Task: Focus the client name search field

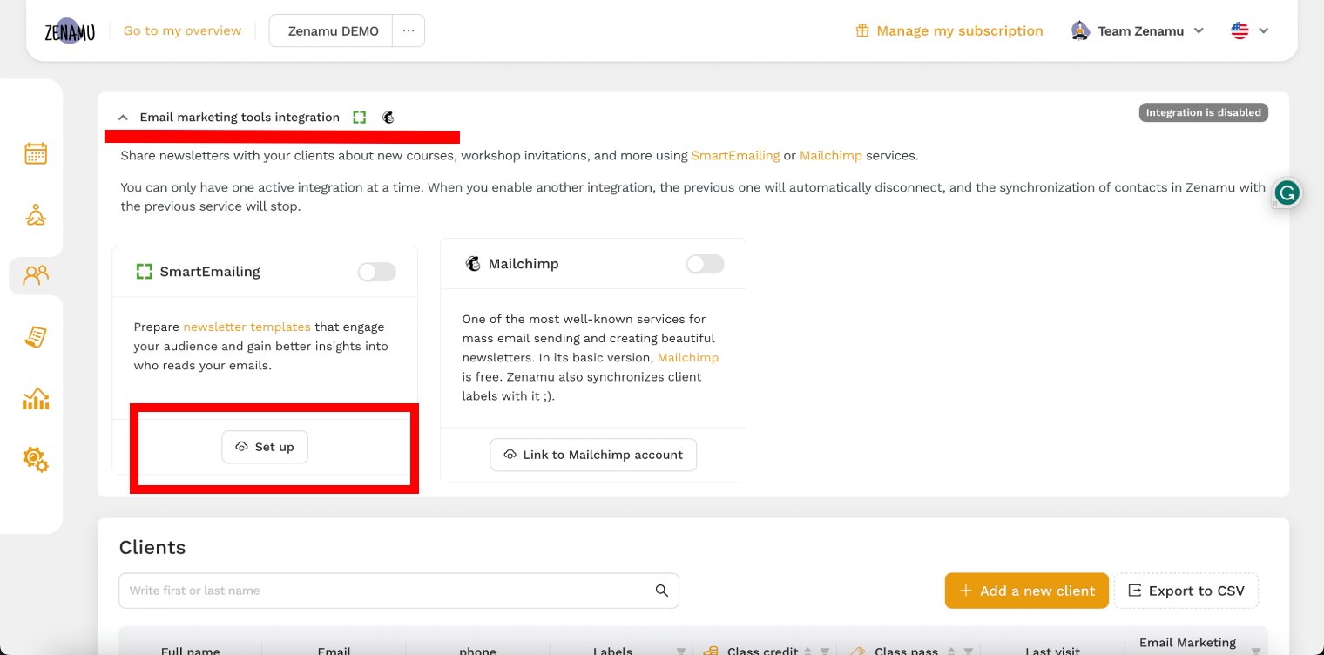Action: (399, 591)
